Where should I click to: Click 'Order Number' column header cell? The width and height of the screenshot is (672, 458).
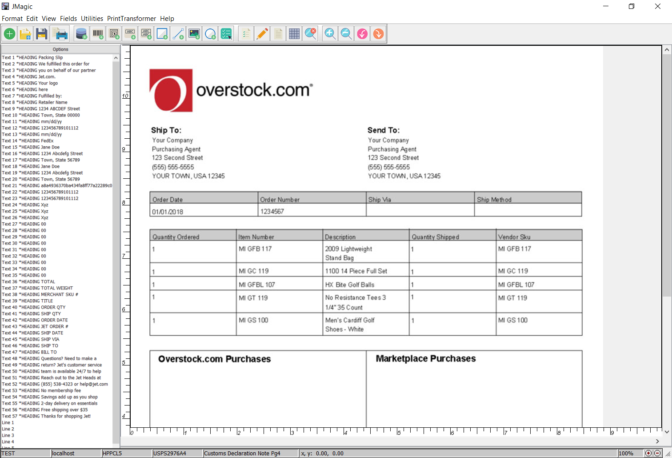(312, 198)
